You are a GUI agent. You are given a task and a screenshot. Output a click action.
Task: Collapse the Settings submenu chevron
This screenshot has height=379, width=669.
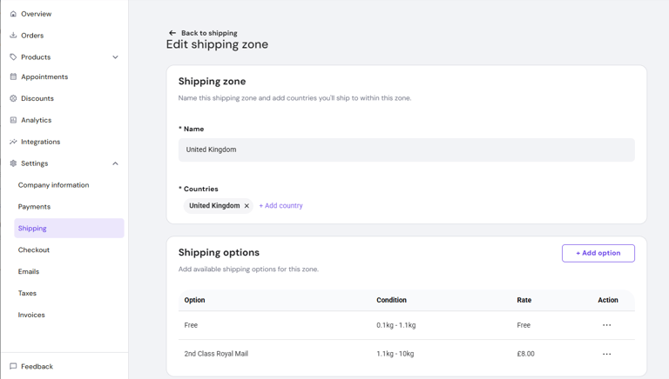(115, 163)
